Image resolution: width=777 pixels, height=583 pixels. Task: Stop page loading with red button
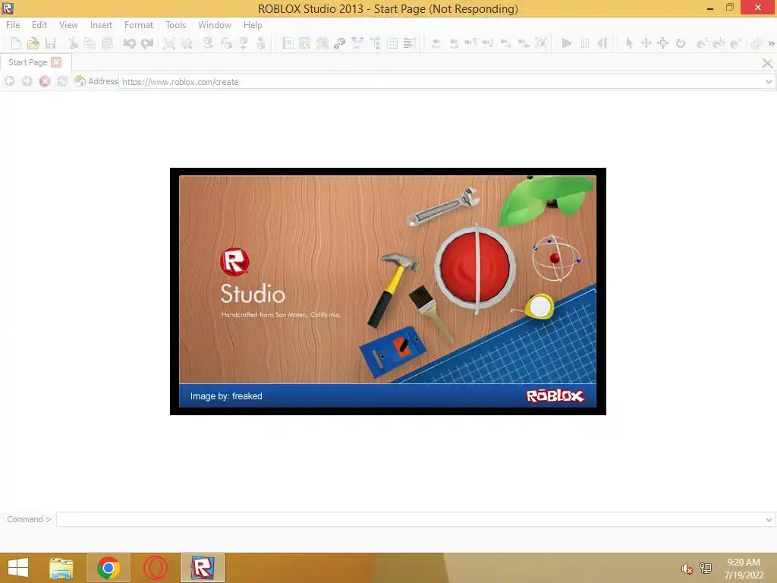(45, 81)
